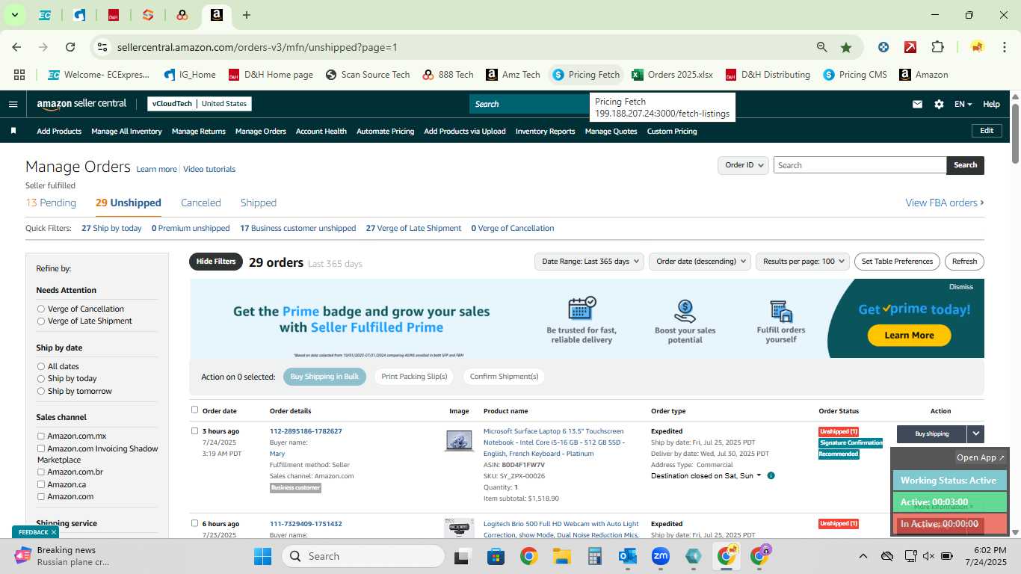Check the Amazon.ca sales channel
Image resolution: width=1021 pixels, height=574 pixels.
tap(41, 484)
